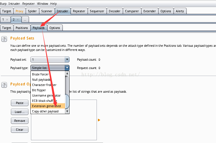Viewport: 216px width, 143px height.
Task: Choose Bit flipper payload type
Action: [48, 90]
